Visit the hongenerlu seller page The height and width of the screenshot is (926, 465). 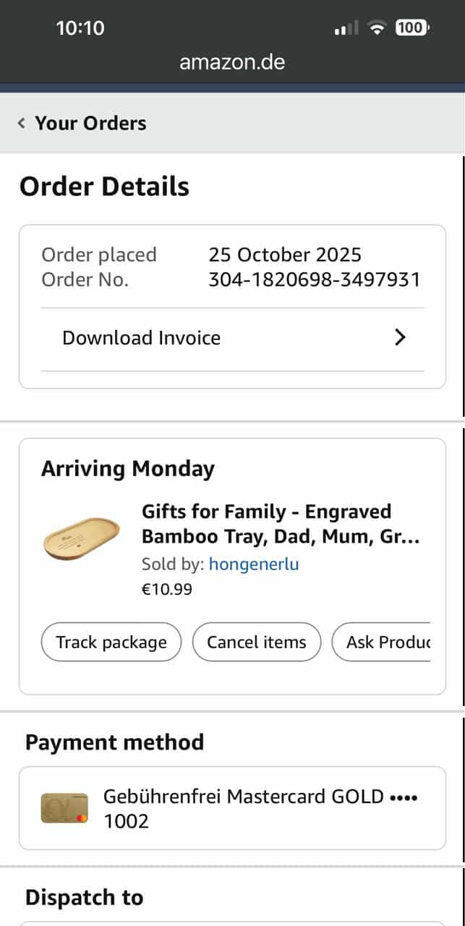pyautogui.click(x=253, y=564)
